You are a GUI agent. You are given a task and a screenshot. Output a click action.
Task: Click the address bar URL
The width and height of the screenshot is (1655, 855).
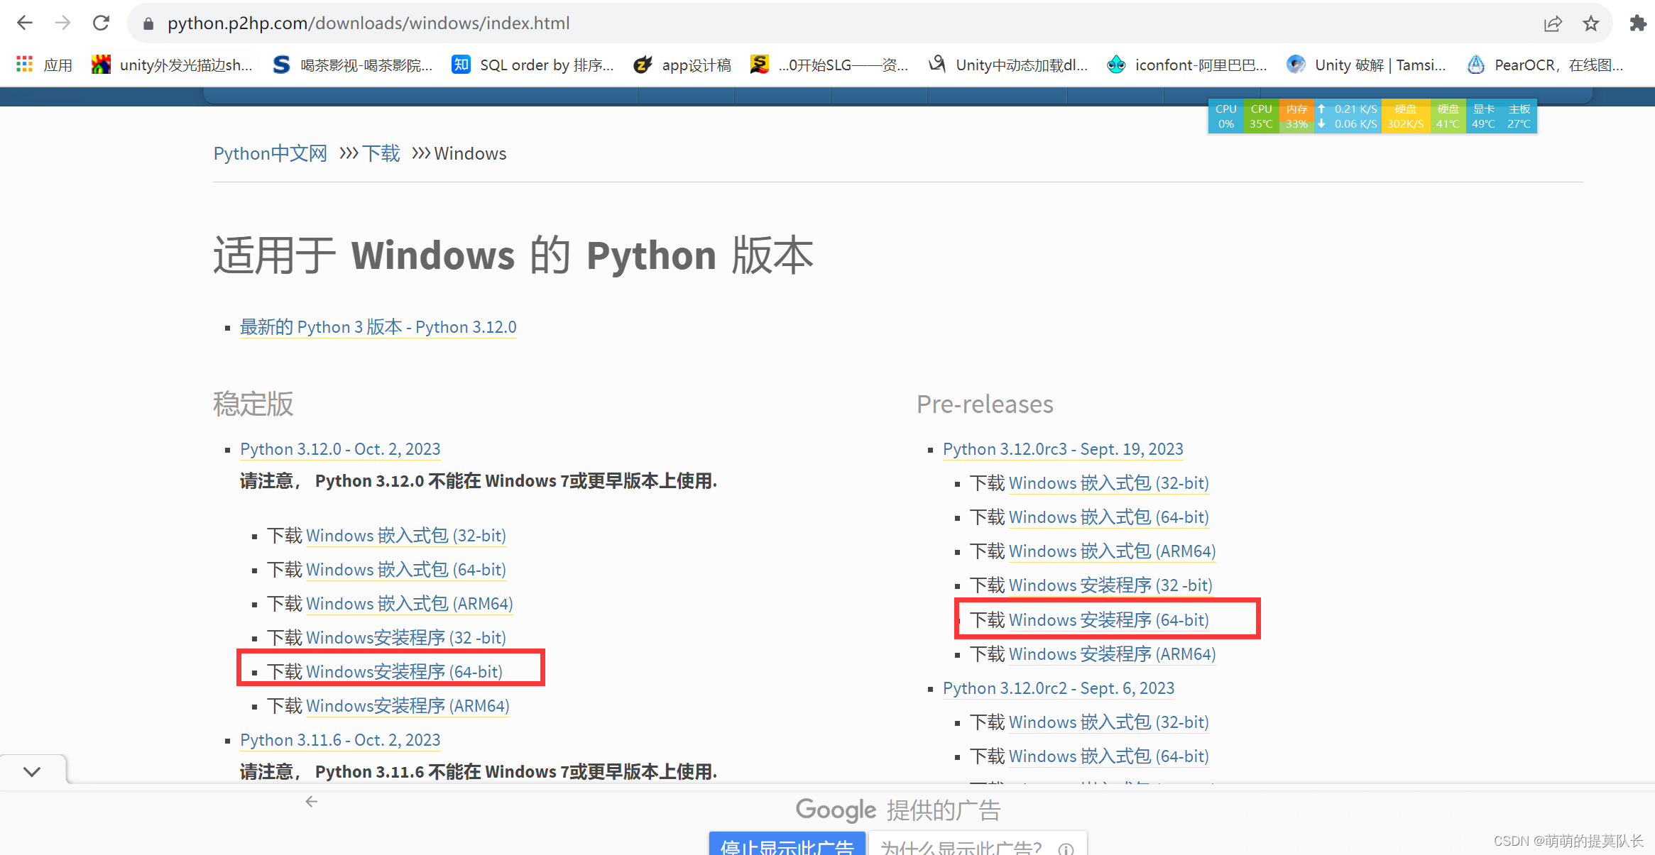(369, 23)
